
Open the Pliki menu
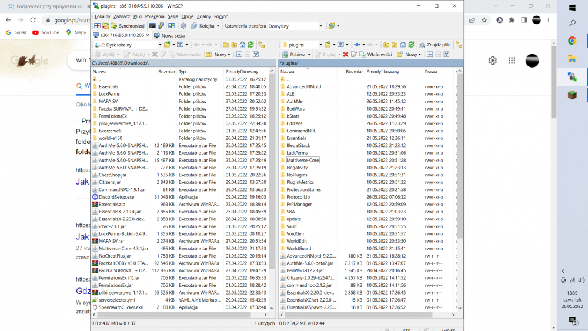coord(137,16)
